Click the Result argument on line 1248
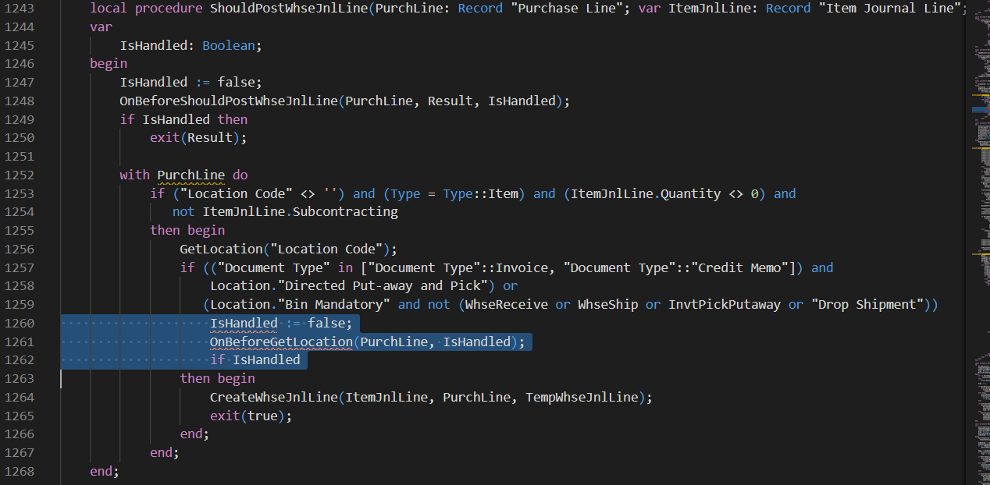Screen dimensions: 990x485 [450, 101]
